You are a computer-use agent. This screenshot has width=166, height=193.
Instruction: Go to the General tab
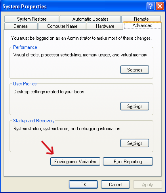point(21,26)
